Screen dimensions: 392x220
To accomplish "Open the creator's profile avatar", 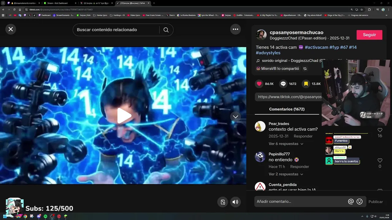I will [261, 35].
